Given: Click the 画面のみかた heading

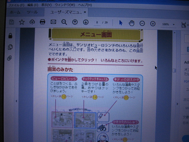Looking at the screenshot, I should click(60, 70).
